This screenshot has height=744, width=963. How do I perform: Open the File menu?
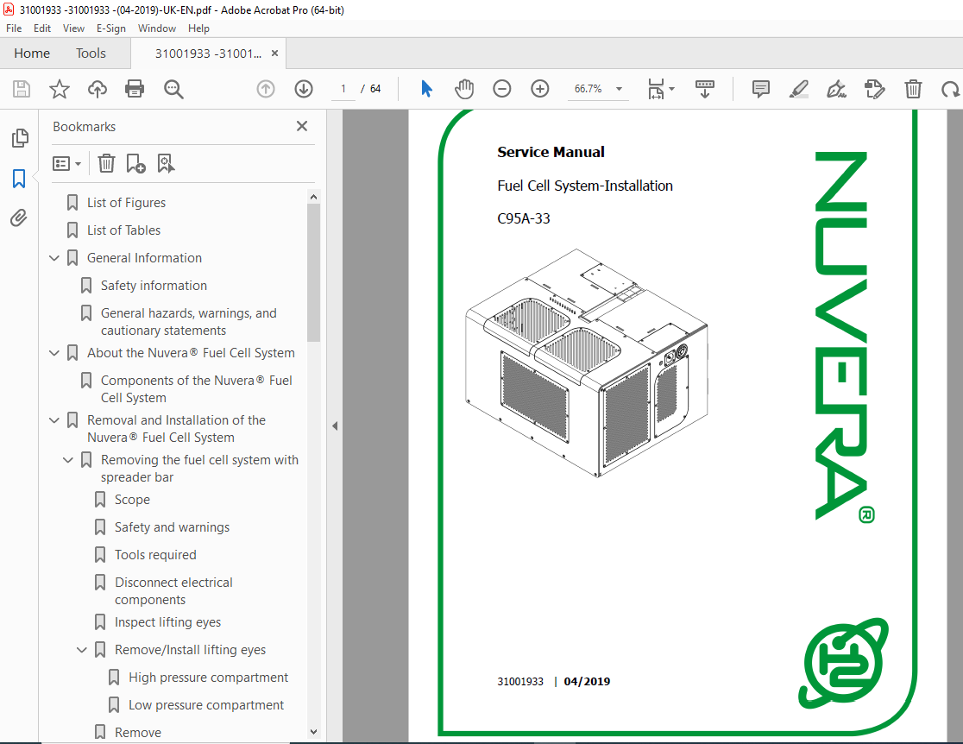click(14, 28)
